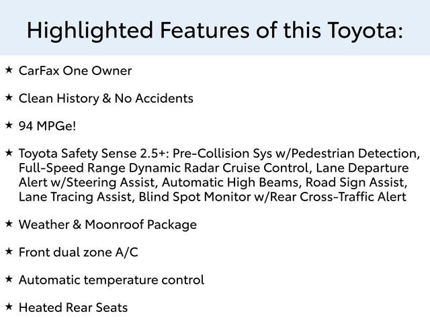Click the star beside Heated Rear Seats
Viewport: 430px width, 322px height.
[x=9, y=307]
